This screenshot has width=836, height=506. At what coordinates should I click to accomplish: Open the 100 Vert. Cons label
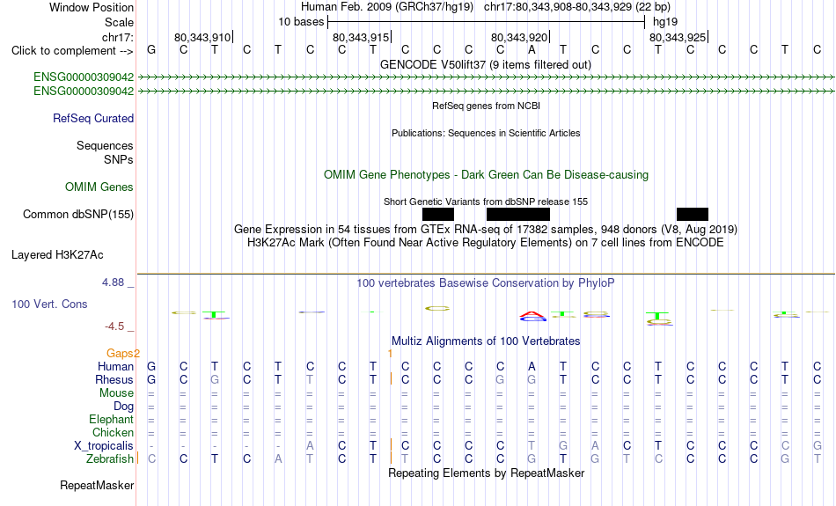click(x=49, y=304)
